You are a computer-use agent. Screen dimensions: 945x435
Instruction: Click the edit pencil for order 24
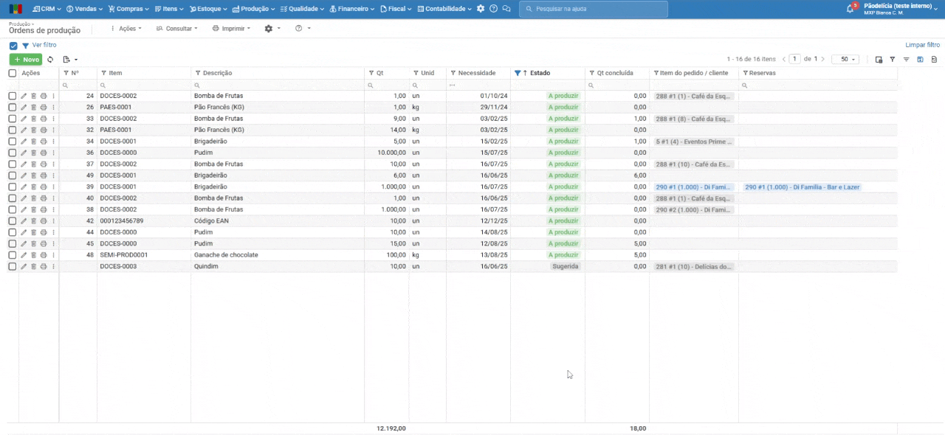coord(24,96)
